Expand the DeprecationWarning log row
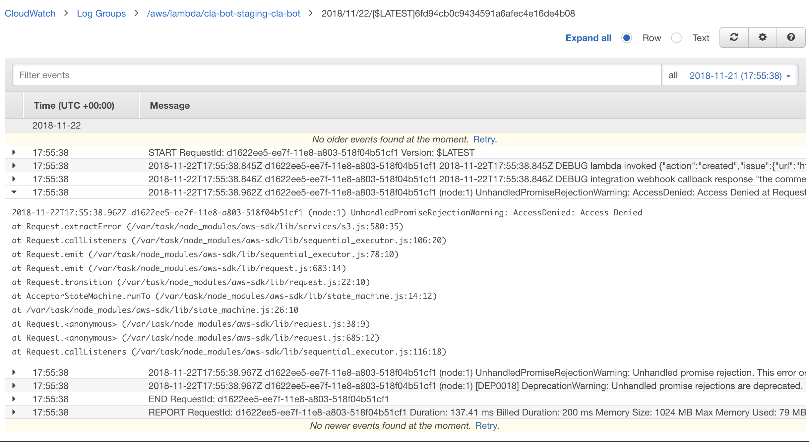 pyautogui.click(x=14, y=386)
